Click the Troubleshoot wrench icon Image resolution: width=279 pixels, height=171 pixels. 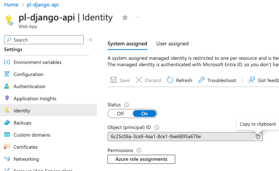click(x=201, y=80)
